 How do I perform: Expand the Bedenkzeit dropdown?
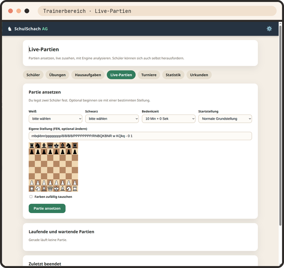click(x=168, y=118)
